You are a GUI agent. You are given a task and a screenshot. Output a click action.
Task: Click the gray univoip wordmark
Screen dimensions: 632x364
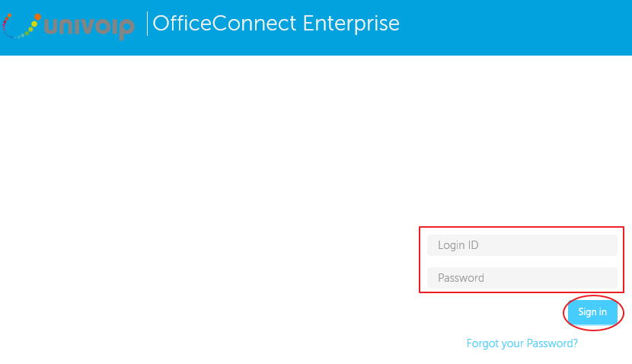(x=89, y=27)
